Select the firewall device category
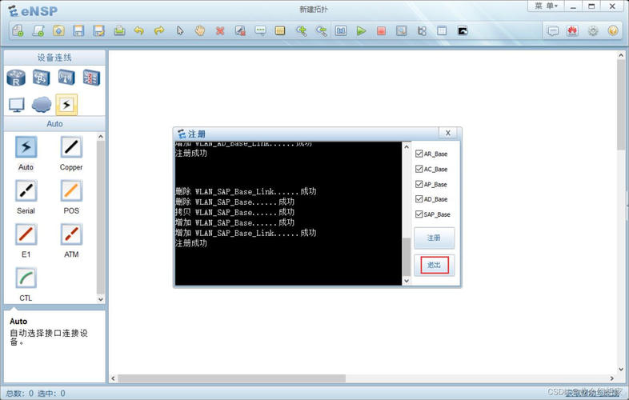The image size is (629, 400). [91, 78]
